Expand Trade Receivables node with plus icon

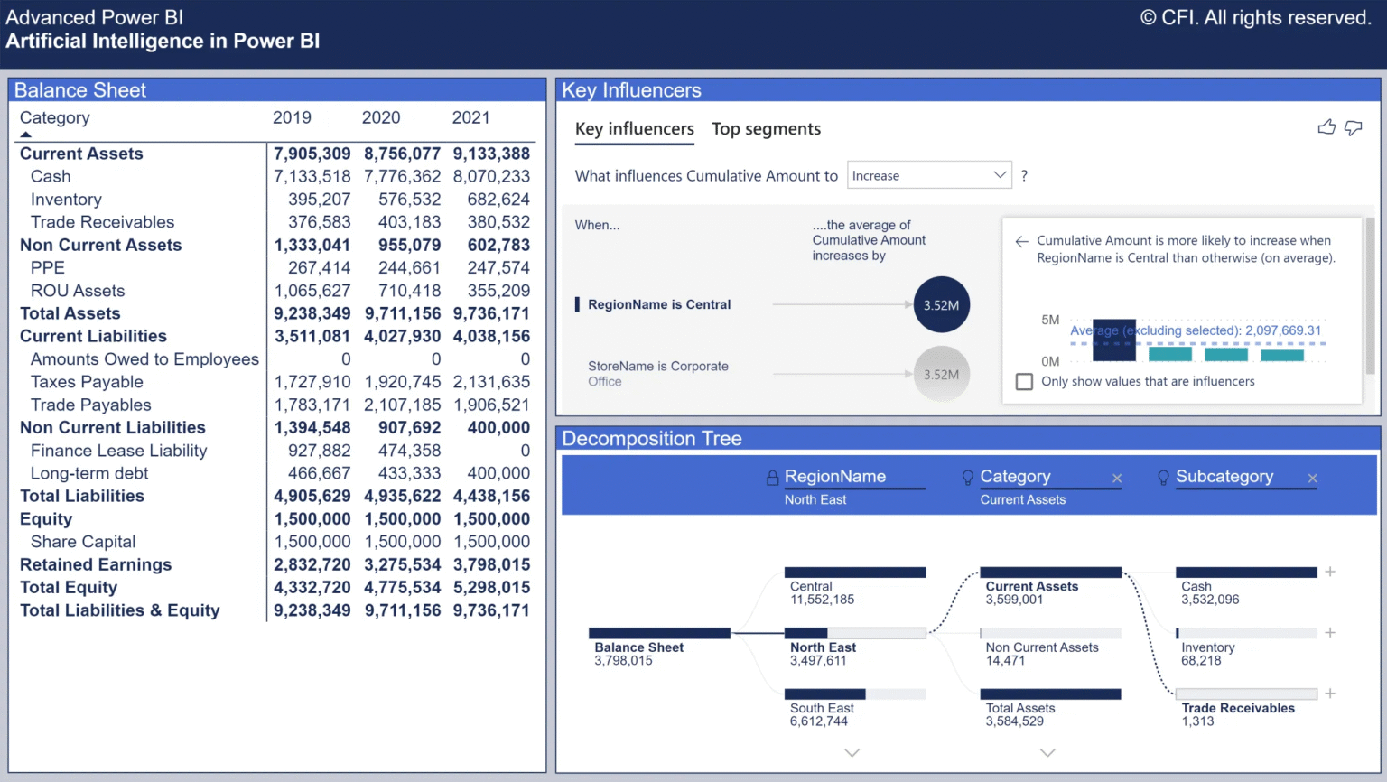1329,694
